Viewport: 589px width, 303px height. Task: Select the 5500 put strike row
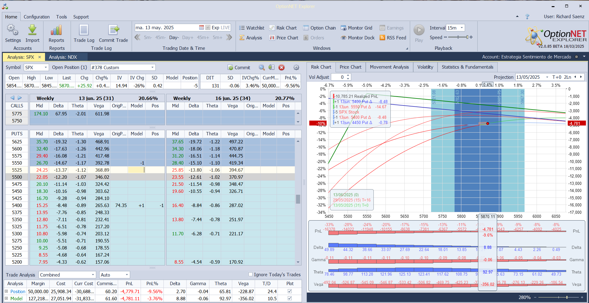click(17, 177)
